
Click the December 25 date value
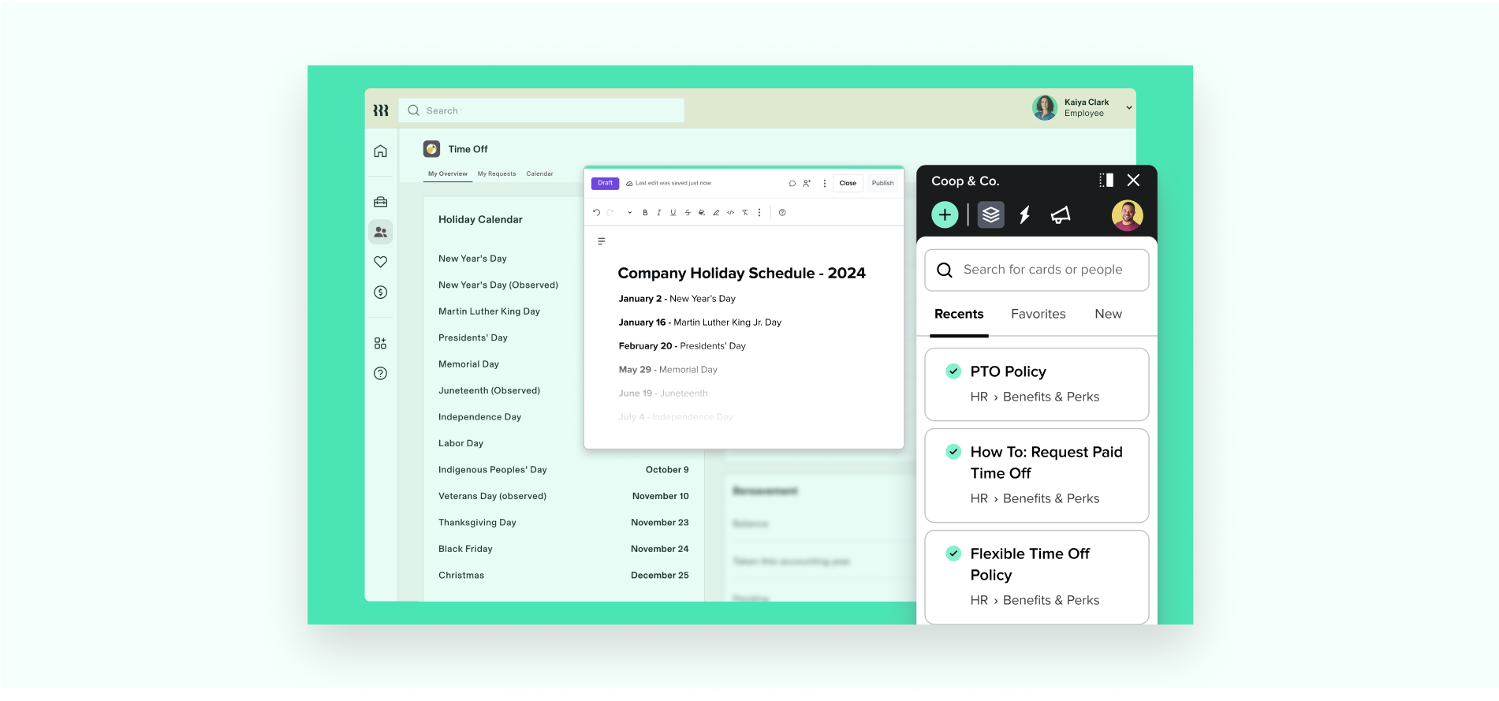click(659, 575)
